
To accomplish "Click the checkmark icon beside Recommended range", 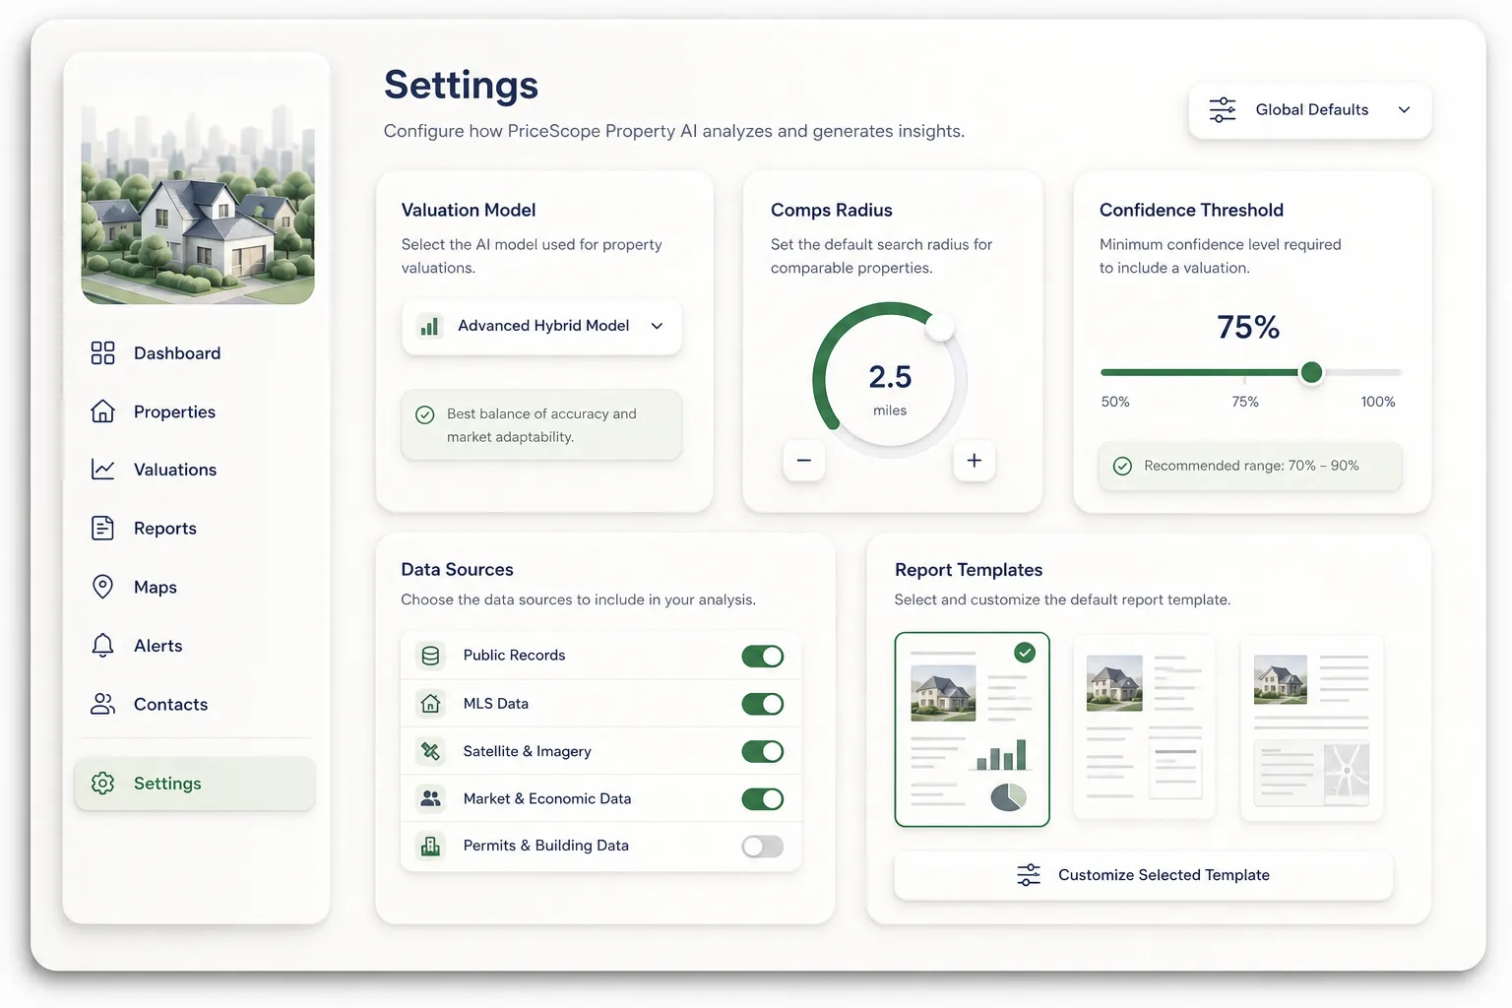I will pyautogui.click(x=1122, y=466).
